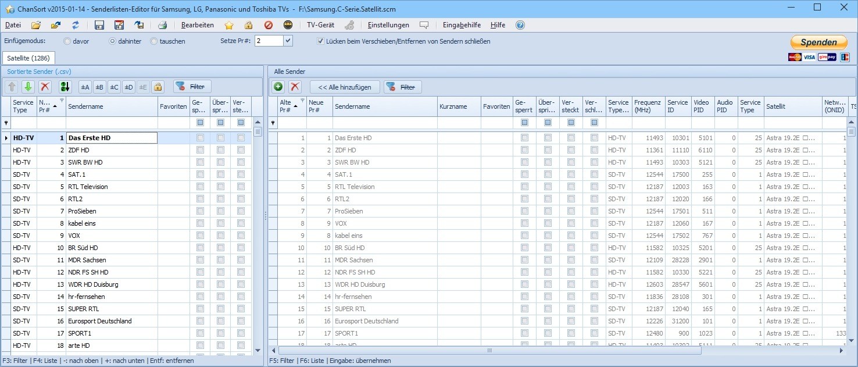
Task: Click the favorites star icon in toolbar
Action: pos(229,25)
